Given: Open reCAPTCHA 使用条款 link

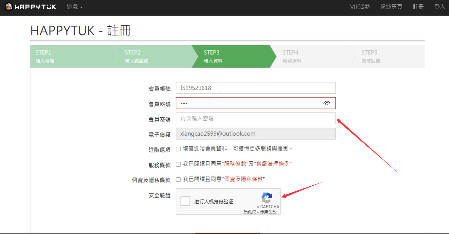Looking at the screenshot, I should (268, 212).
